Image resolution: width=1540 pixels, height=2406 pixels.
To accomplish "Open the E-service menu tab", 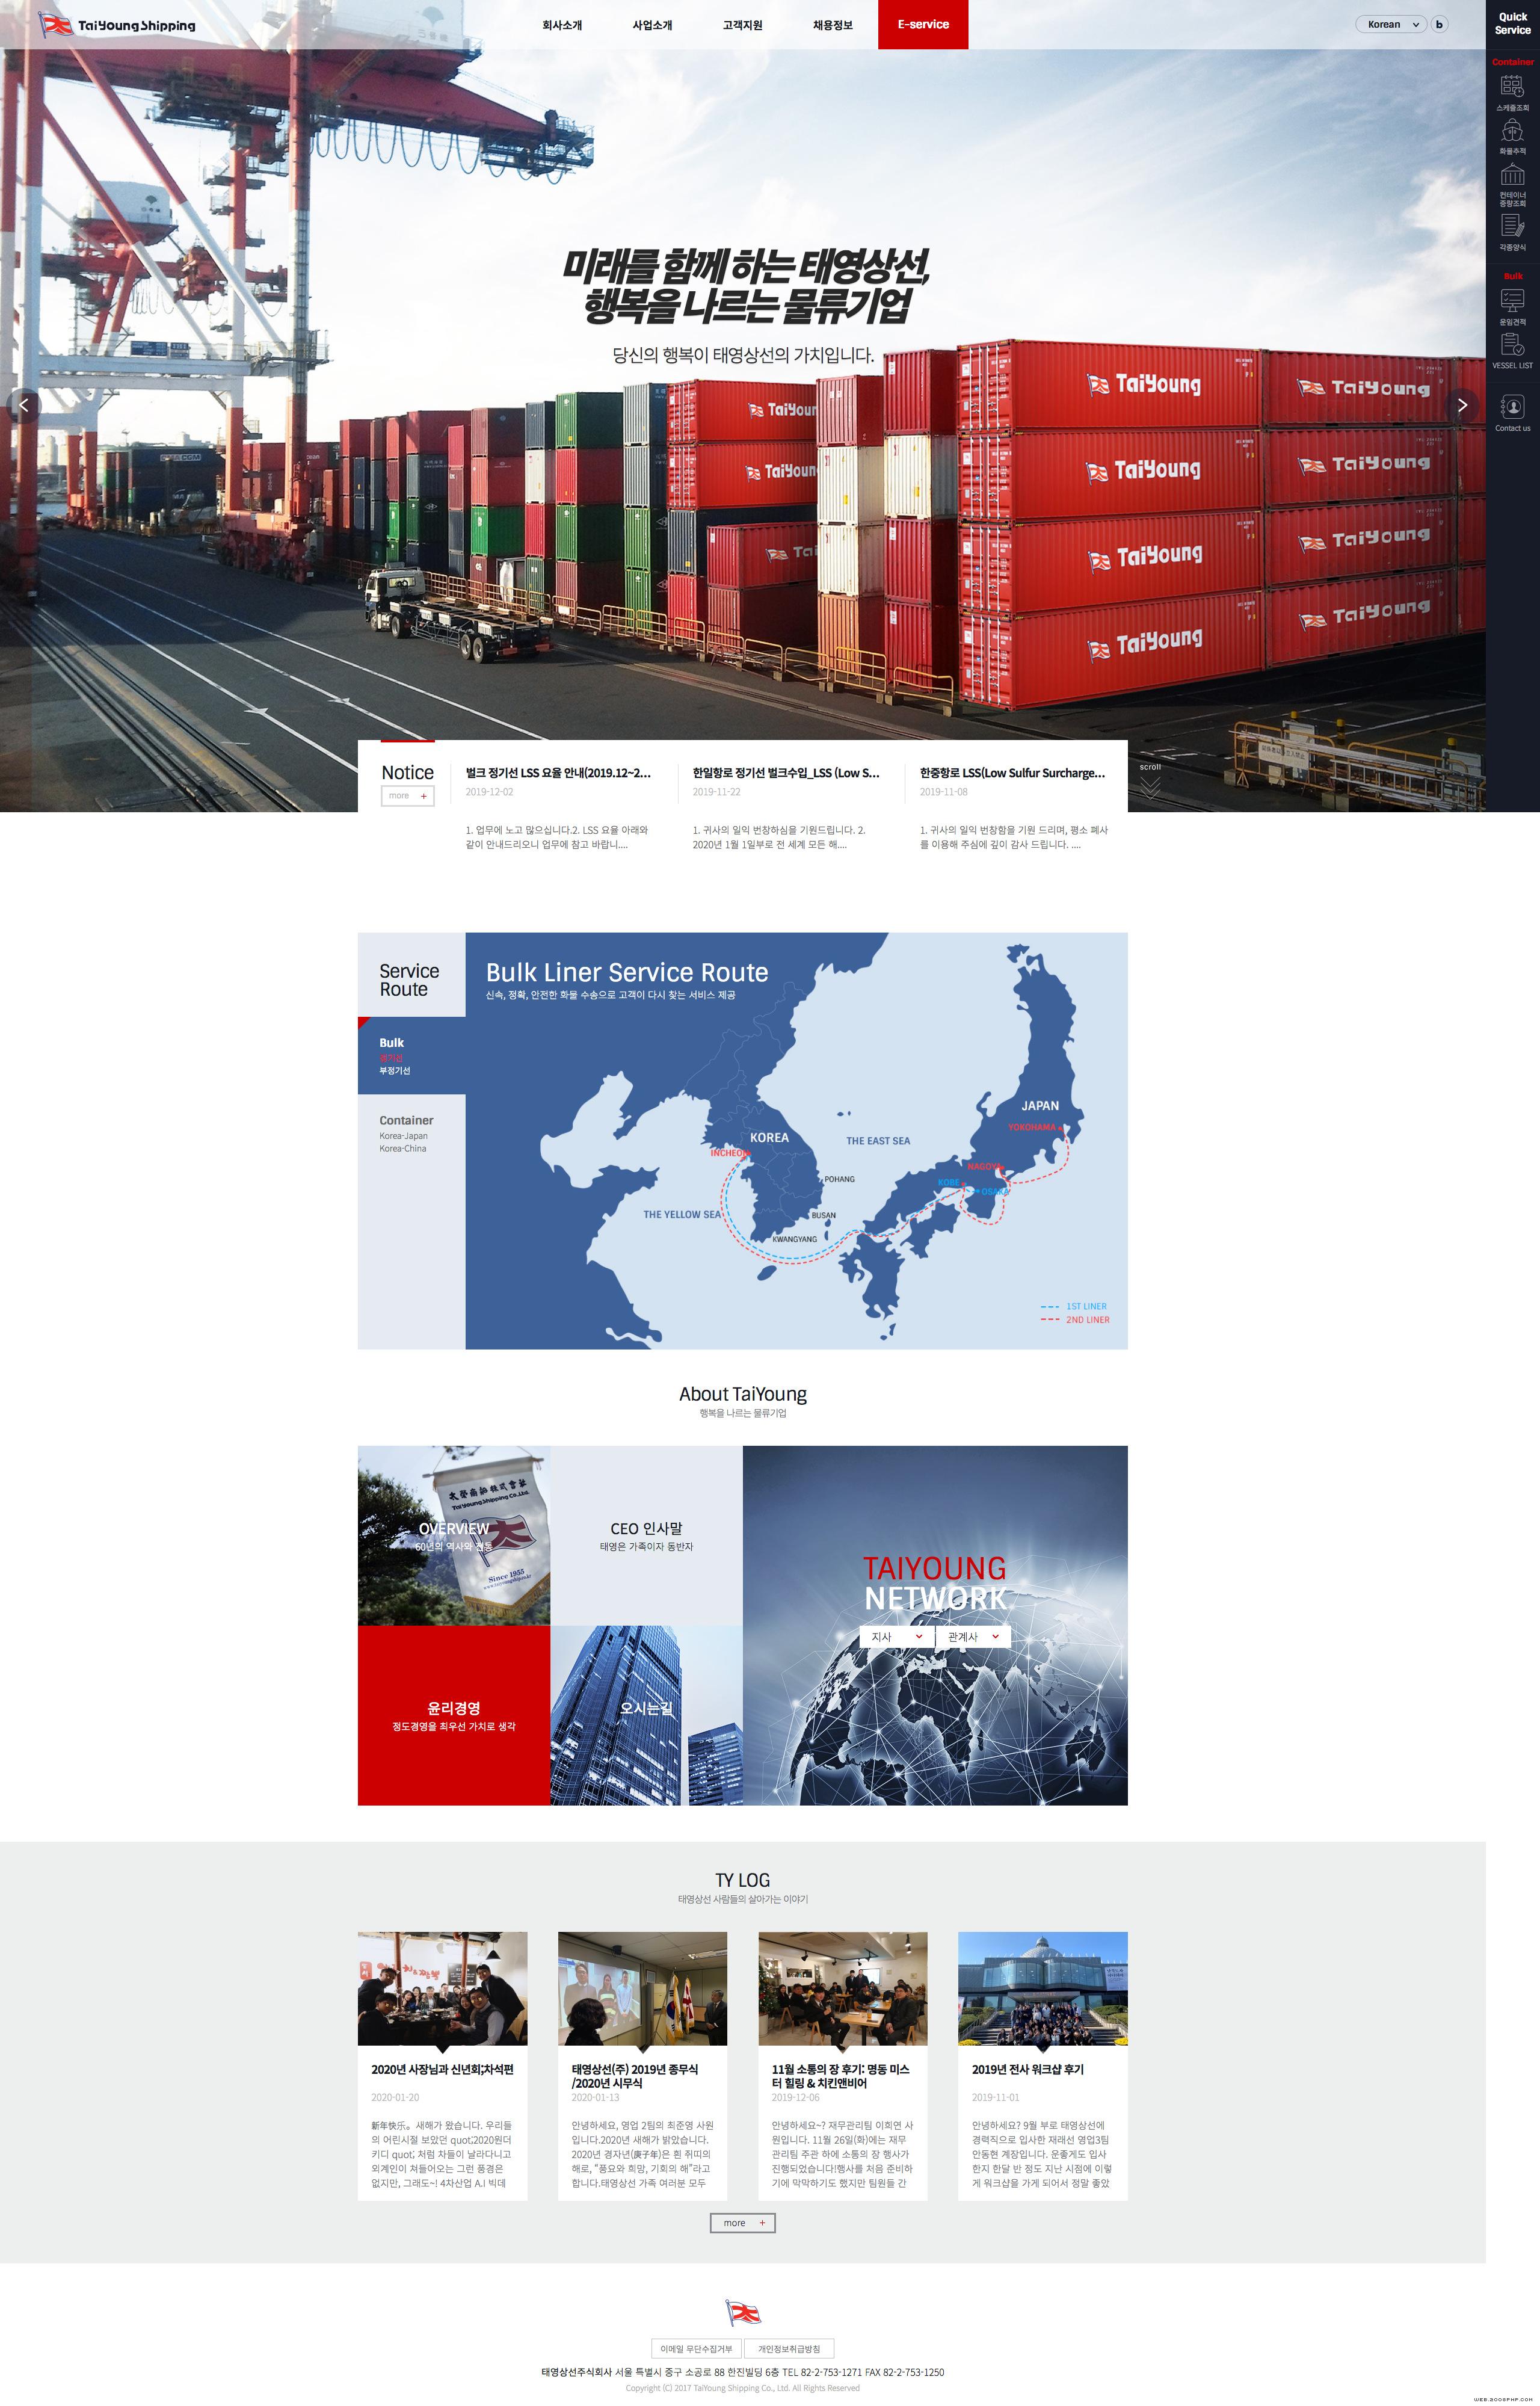I will click(x=923, y=24).
